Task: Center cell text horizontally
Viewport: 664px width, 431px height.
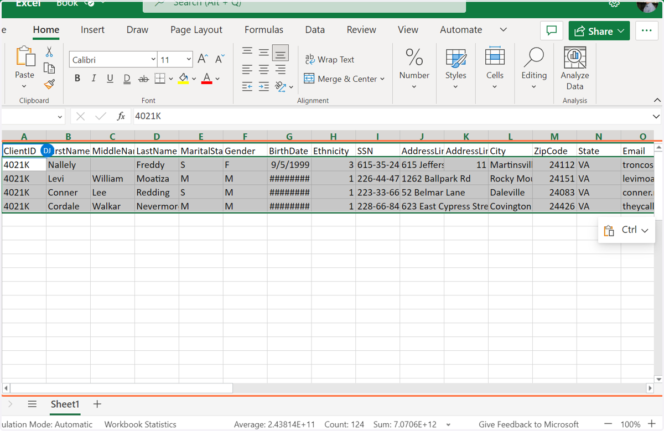Action: click(264, 69)
